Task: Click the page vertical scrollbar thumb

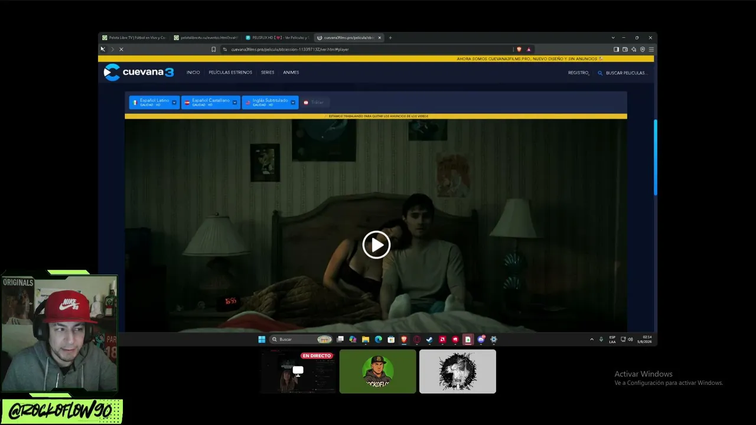Action: coord(655,157)
